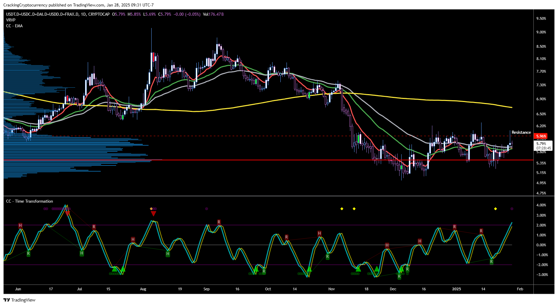558x306 pixels.
Task: Select the CC - EMA indicator label
Action: (x=14, y=26)
